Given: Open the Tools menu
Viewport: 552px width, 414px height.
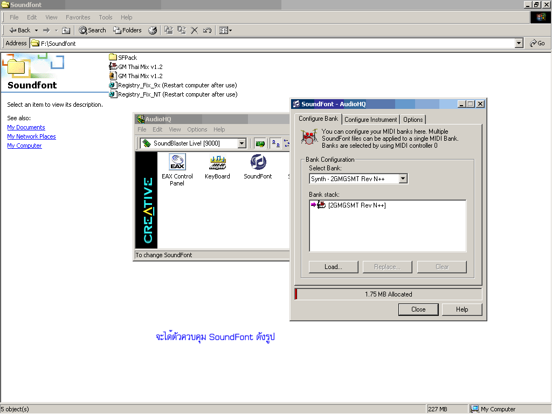Looking at the screenshot, I should [x=106, y=17].
